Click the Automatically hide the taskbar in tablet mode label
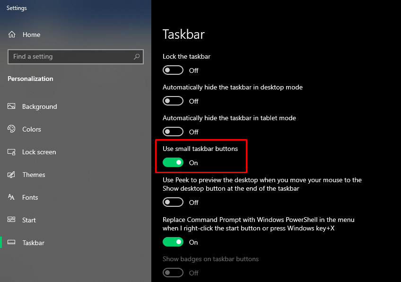401x282 pixels. coord(229,118)
